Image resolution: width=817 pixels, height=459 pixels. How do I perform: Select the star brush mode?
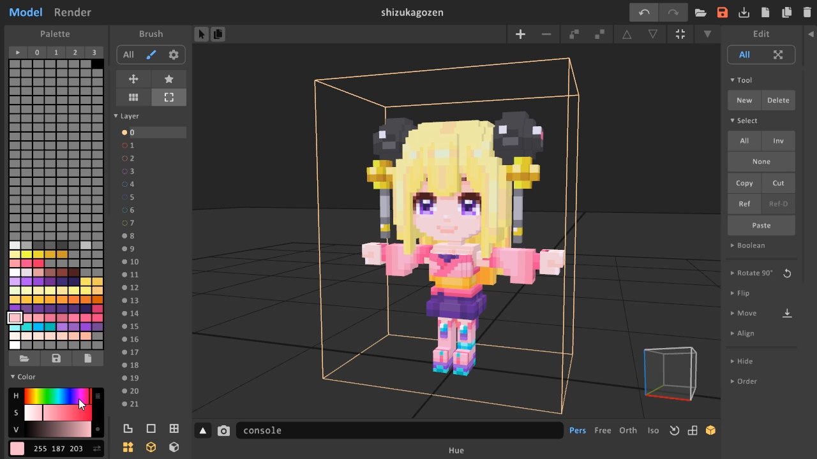click(169, 79)
